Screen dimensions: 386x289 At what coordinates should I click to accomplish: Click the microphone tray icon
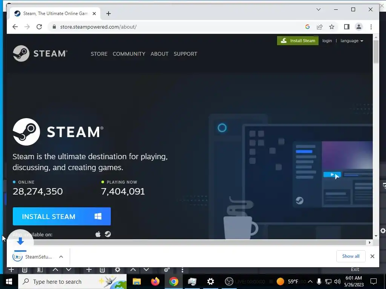pos(319,281)
